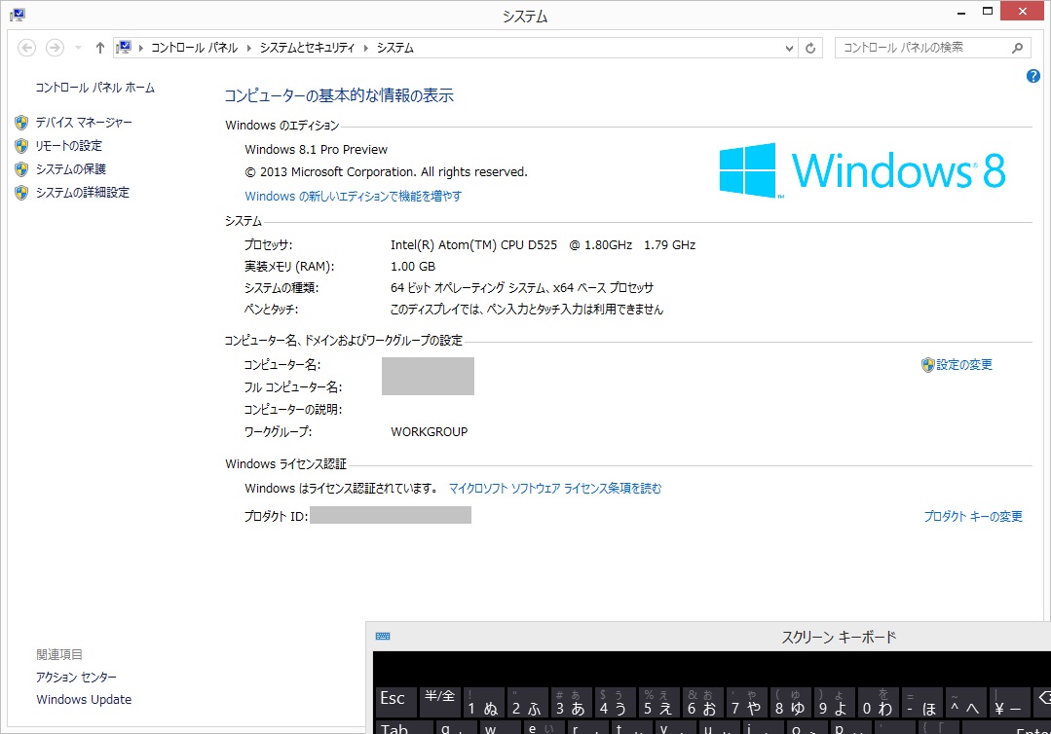Screen dimensions: 1051x734
Task: Expand arrow after システムとセキュリティ breadcrumb
Action: pos(366,49)
